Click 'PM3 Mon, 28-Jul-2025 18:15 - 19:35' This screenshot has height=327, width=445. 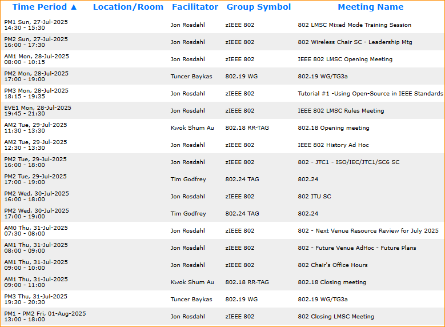(x=37, y=93)
